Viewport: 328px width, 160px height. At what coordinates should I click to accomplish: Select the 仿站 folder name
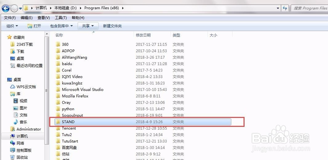pos(66,154)
